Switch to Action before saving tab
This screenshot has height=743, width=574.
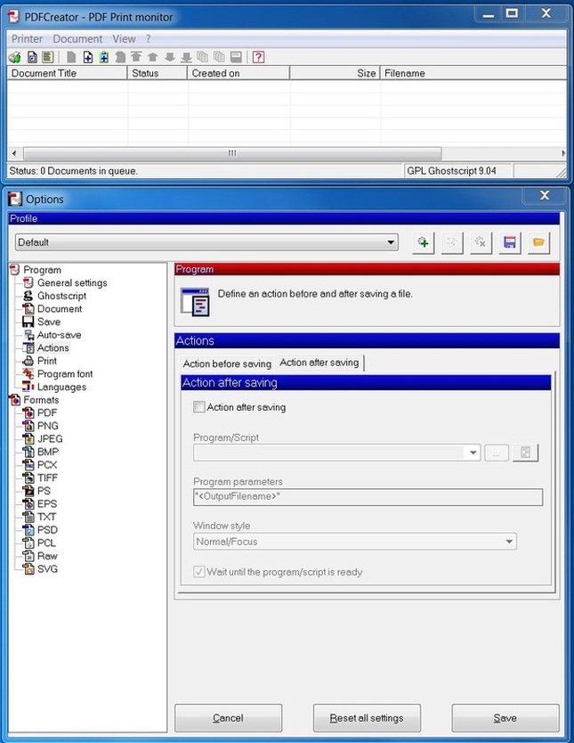(227, 363)
